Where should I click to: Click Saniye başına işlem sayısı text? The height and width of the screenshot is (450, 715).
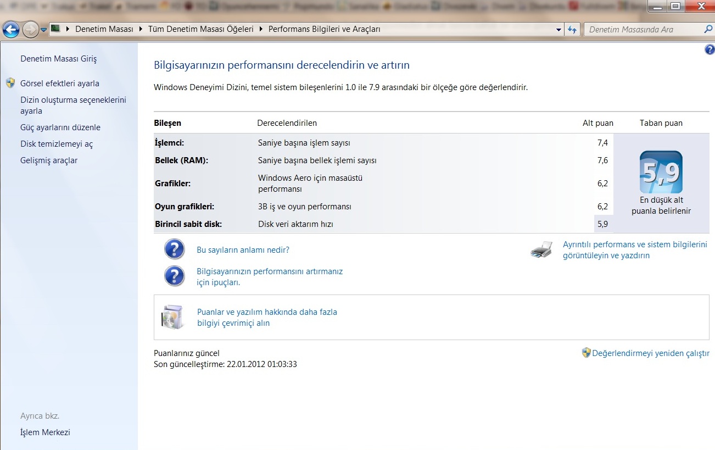[x=304, y=143]
